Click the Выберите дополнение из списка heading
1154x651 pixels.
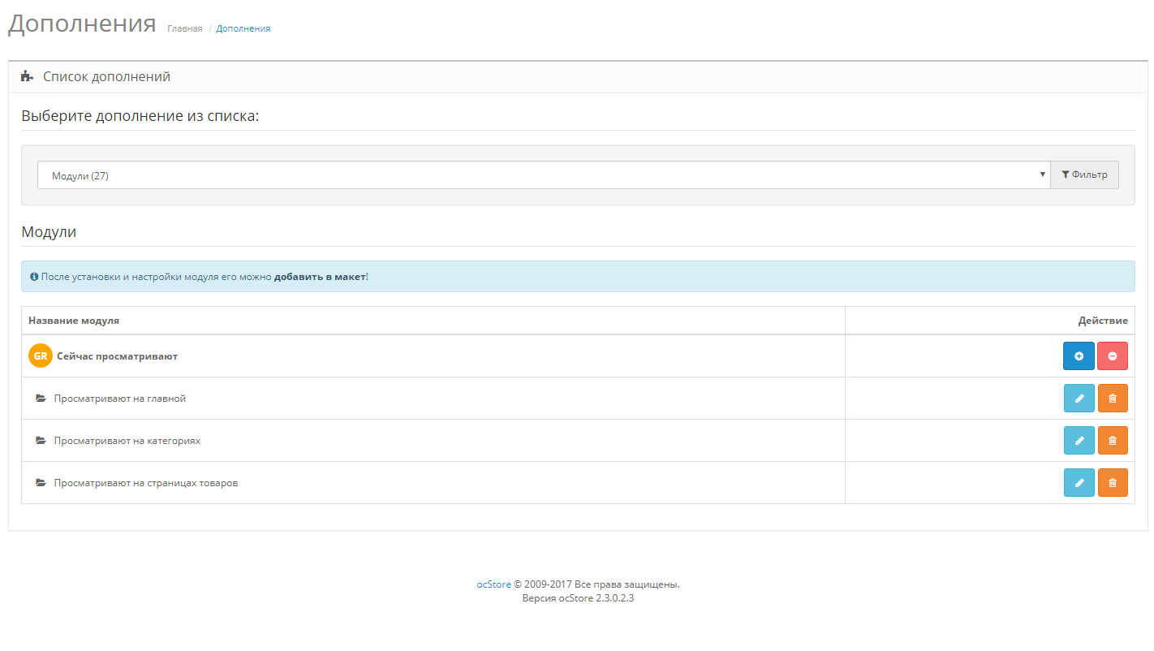click(140, 116)
